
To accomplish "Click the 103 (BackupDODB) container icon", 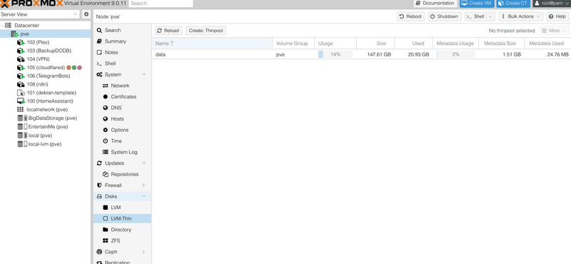I will pos(21,51).
